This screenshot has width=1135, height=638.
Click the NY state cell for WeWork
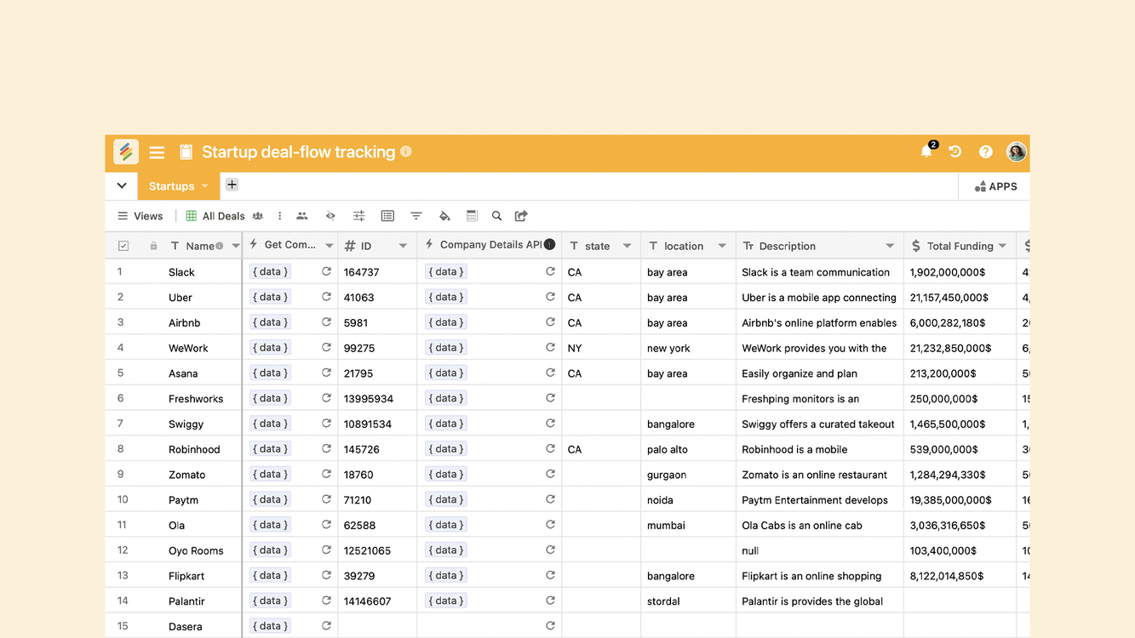(600, 348)
